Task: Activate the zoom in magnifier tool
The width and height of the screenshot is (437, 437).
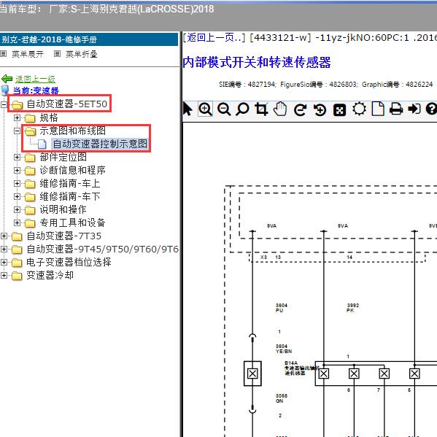Action: click(x=206, y=109)
